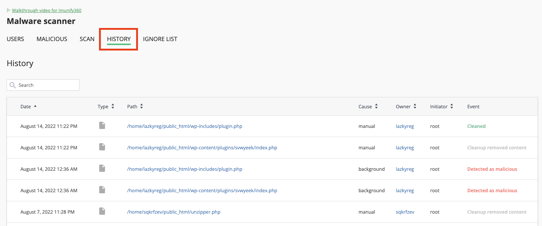
Task: Click file icon in the Cleaned plugin.php row
Action: pos(102,125)
